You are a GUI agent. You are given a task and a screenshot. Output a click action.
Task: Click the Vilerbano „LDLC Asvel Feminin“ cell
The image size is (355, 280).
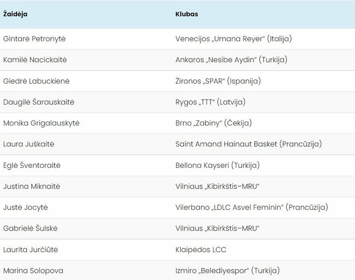click(x=252, y=207)
